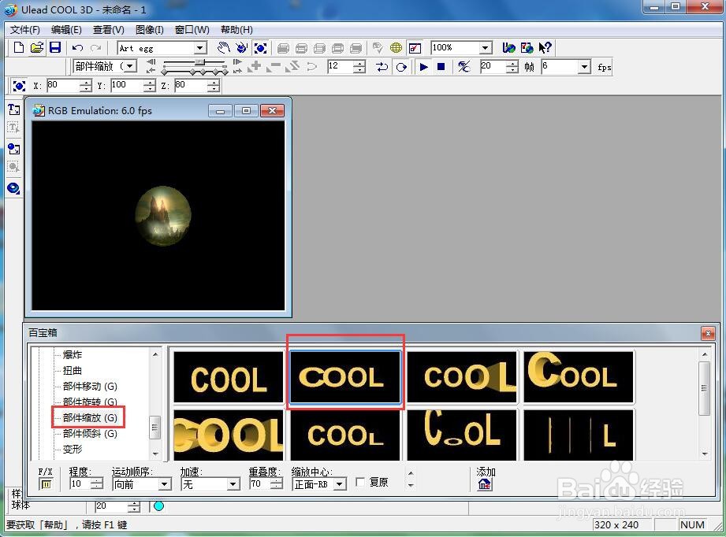
Task: Click the globe icon in standard toolbar
Action: click(396, 48)
